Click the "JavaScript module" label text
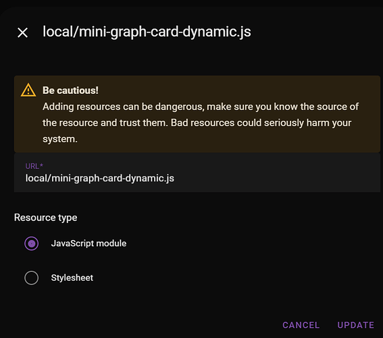The image size is (383, 338). tap(88, 243)
